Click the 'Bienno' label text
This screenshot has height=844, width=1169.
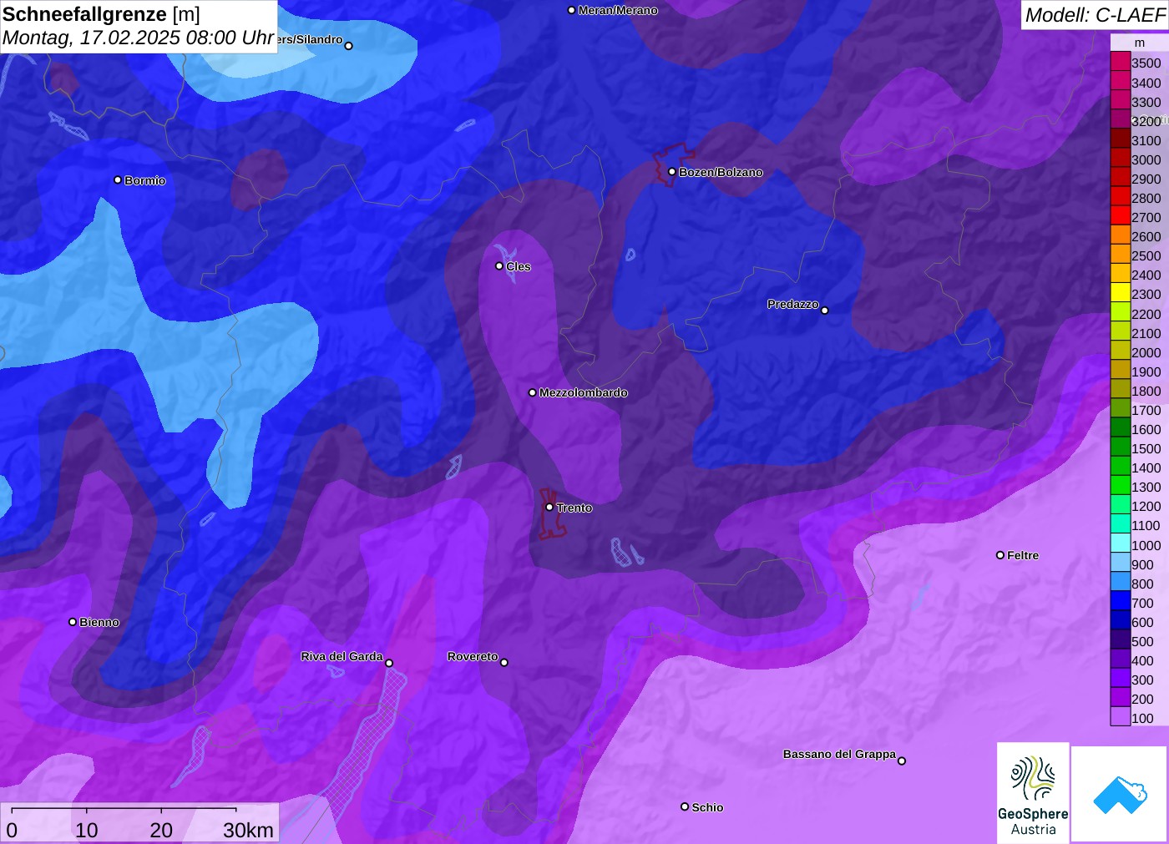pyautogui.click(x=99, y=622)
